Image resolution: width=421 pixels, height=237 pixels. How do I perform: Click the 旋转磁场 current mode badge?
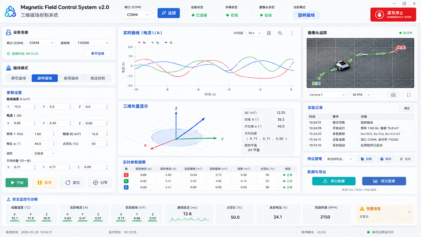(x=306, y=15)
